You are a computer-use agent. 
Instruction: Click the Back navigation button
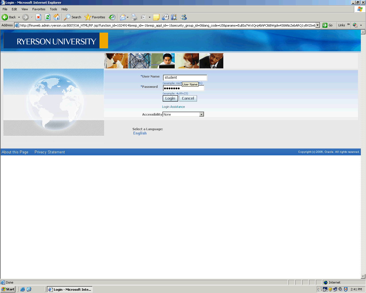(x=9, y=17)
